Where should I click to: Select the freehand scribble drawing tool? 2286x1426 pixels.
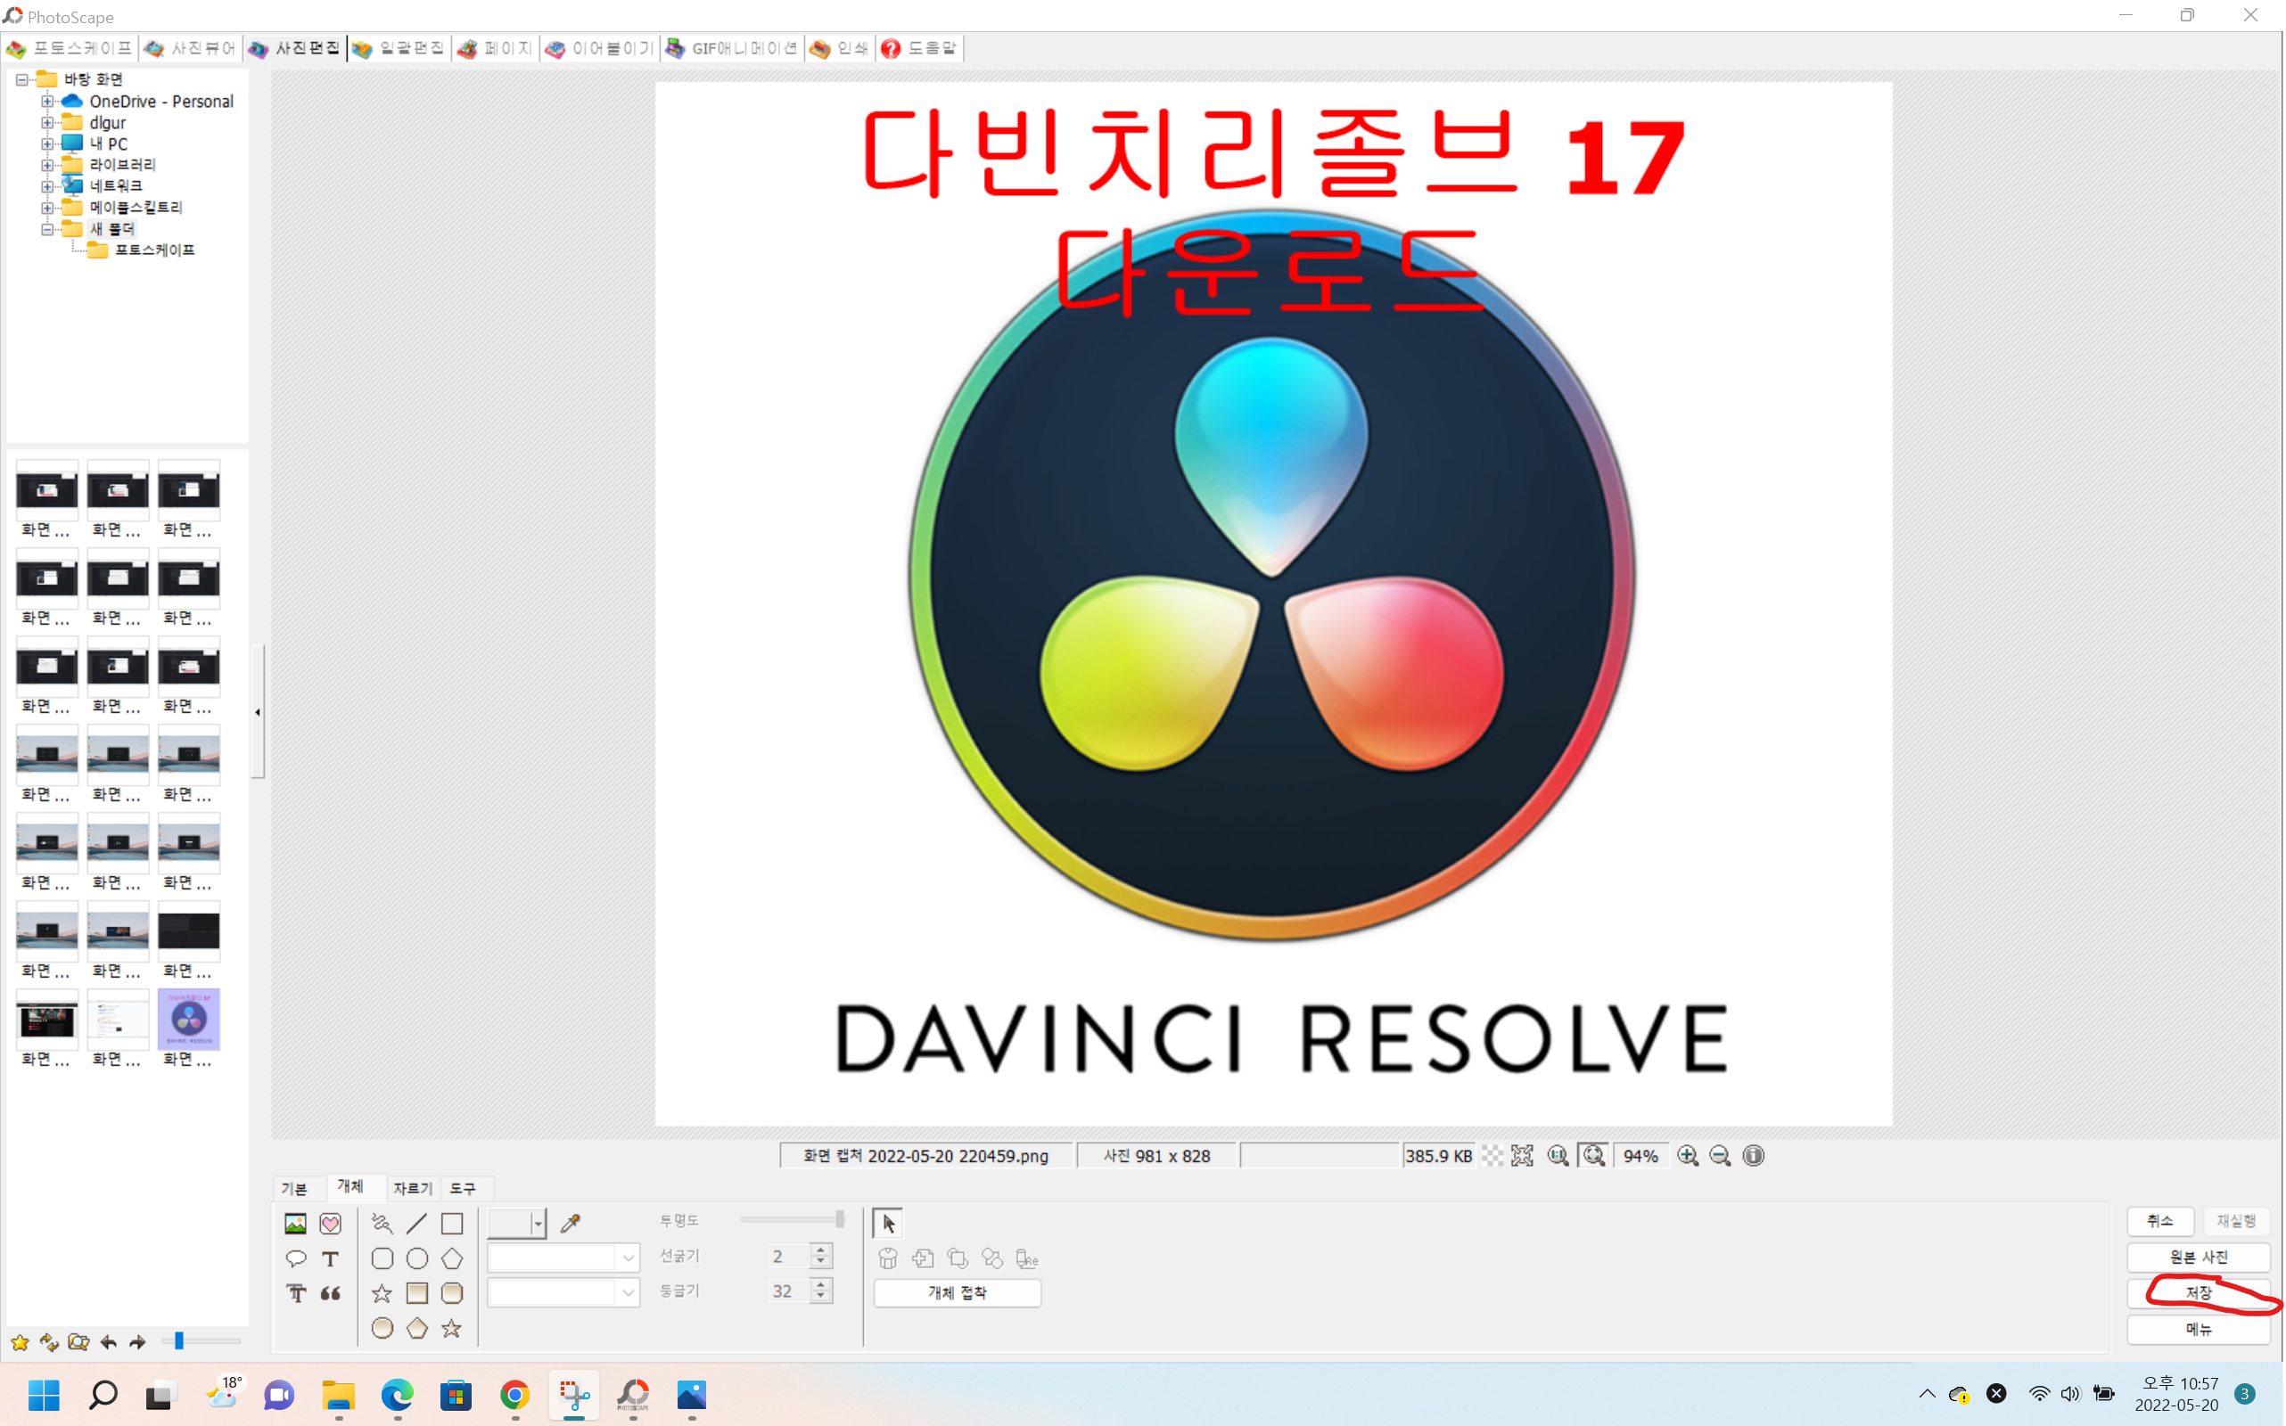click(x=382, y=1223)
